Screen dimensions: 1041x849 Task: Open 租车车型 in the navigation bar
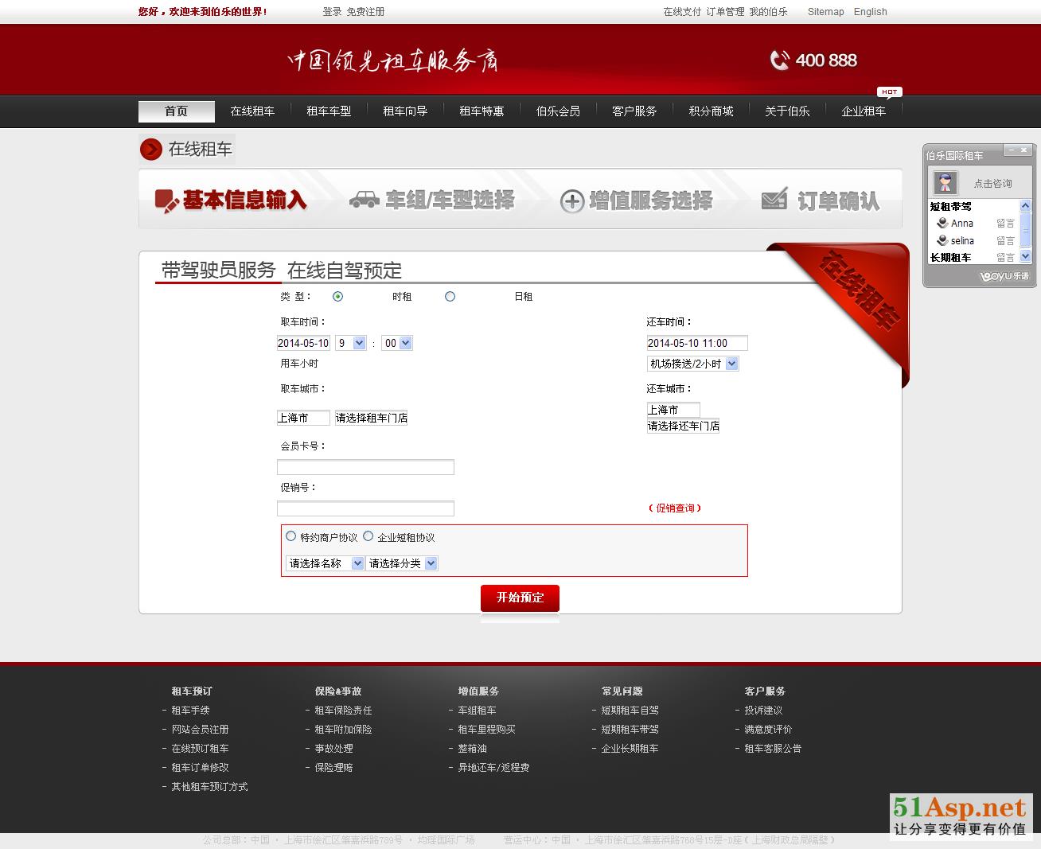point(329,111)
